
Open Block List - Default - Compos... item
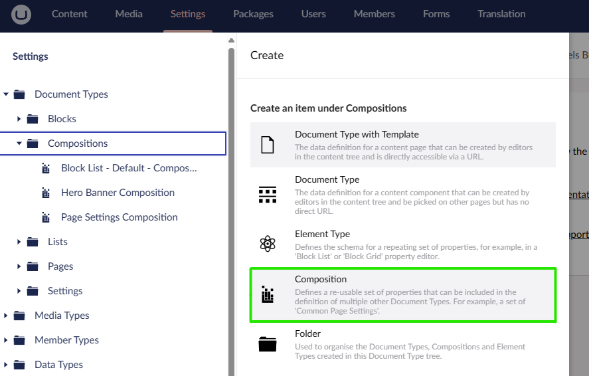click(x=129, y=168)
